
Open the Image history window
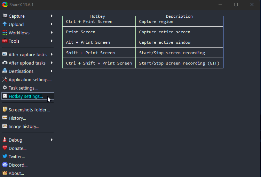tap(27, 126)
